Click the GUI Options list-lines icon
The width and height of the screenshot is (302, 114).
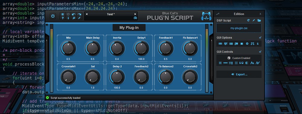(231, 44)
